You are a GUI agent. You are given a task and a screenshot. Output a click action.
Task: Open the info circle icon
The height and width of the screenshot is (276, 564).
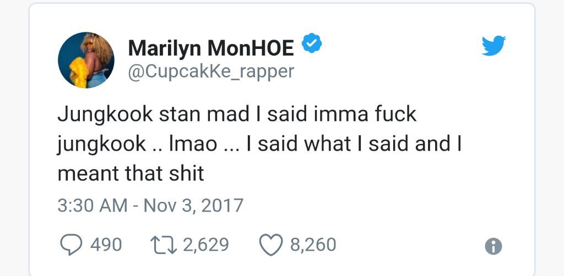click(x=493, y=246)
